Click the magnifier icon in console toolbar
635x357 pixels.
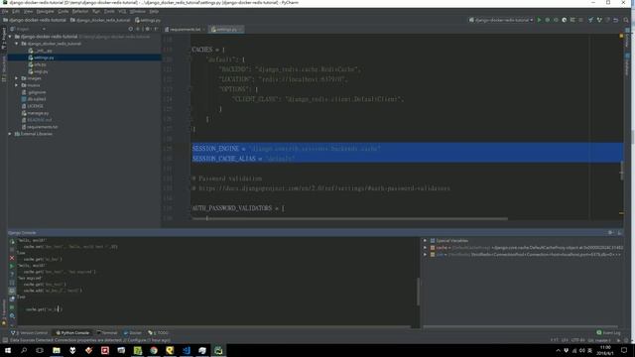point(12,315)
